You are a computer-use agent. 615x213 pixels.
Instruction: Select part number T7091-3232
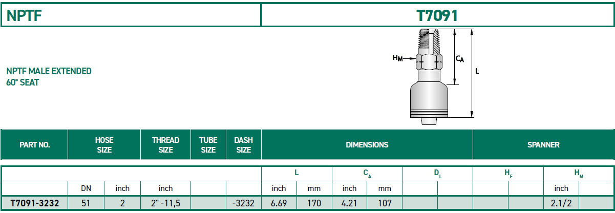(34, 203)
